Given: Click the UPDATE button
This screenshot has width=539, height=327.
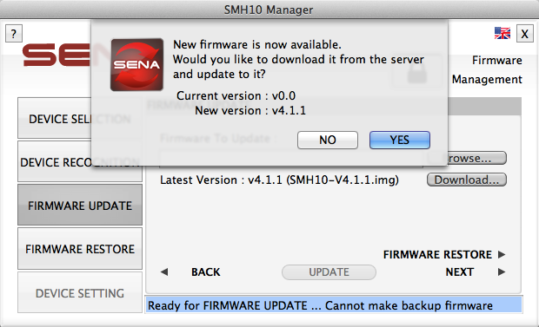Looking at the screenshot, I should click(329, 272).
